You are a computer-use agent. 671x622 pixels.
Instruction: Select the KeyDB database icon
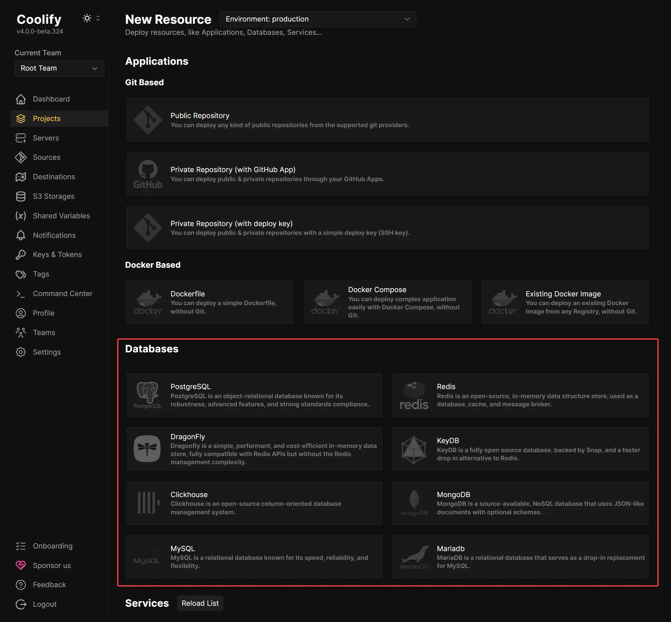coord(413,449)
